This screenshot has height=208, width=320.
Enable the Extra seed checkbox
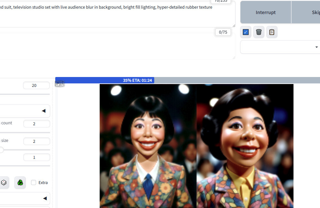pos(34,182)
